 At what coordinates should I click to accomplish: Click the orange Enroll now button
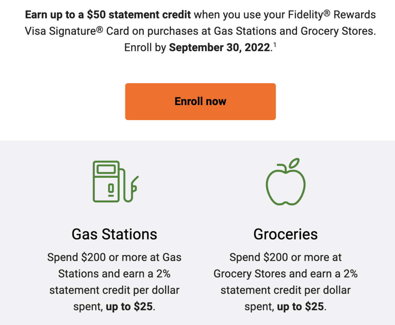point(200,101)
